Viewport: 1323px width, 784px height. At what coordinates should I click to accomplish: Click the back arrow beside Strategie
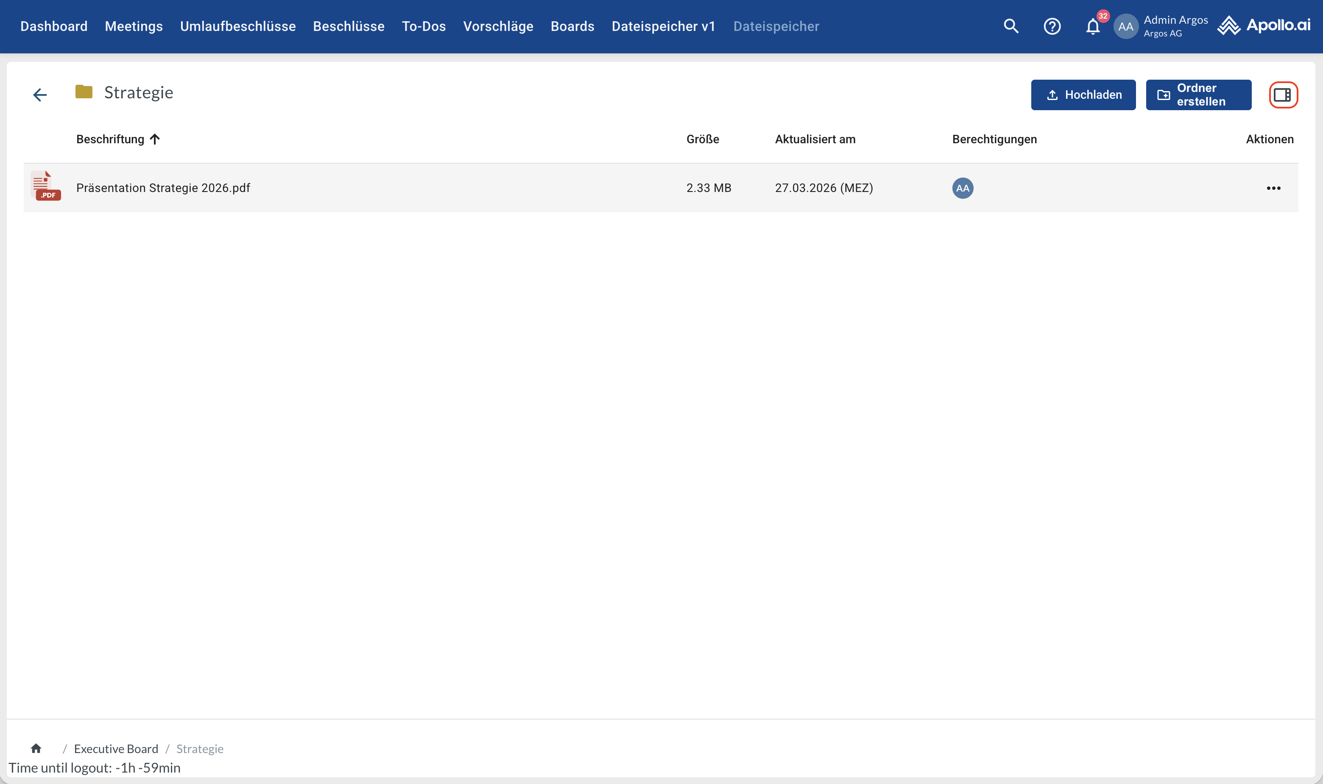(x=39, y=95)
